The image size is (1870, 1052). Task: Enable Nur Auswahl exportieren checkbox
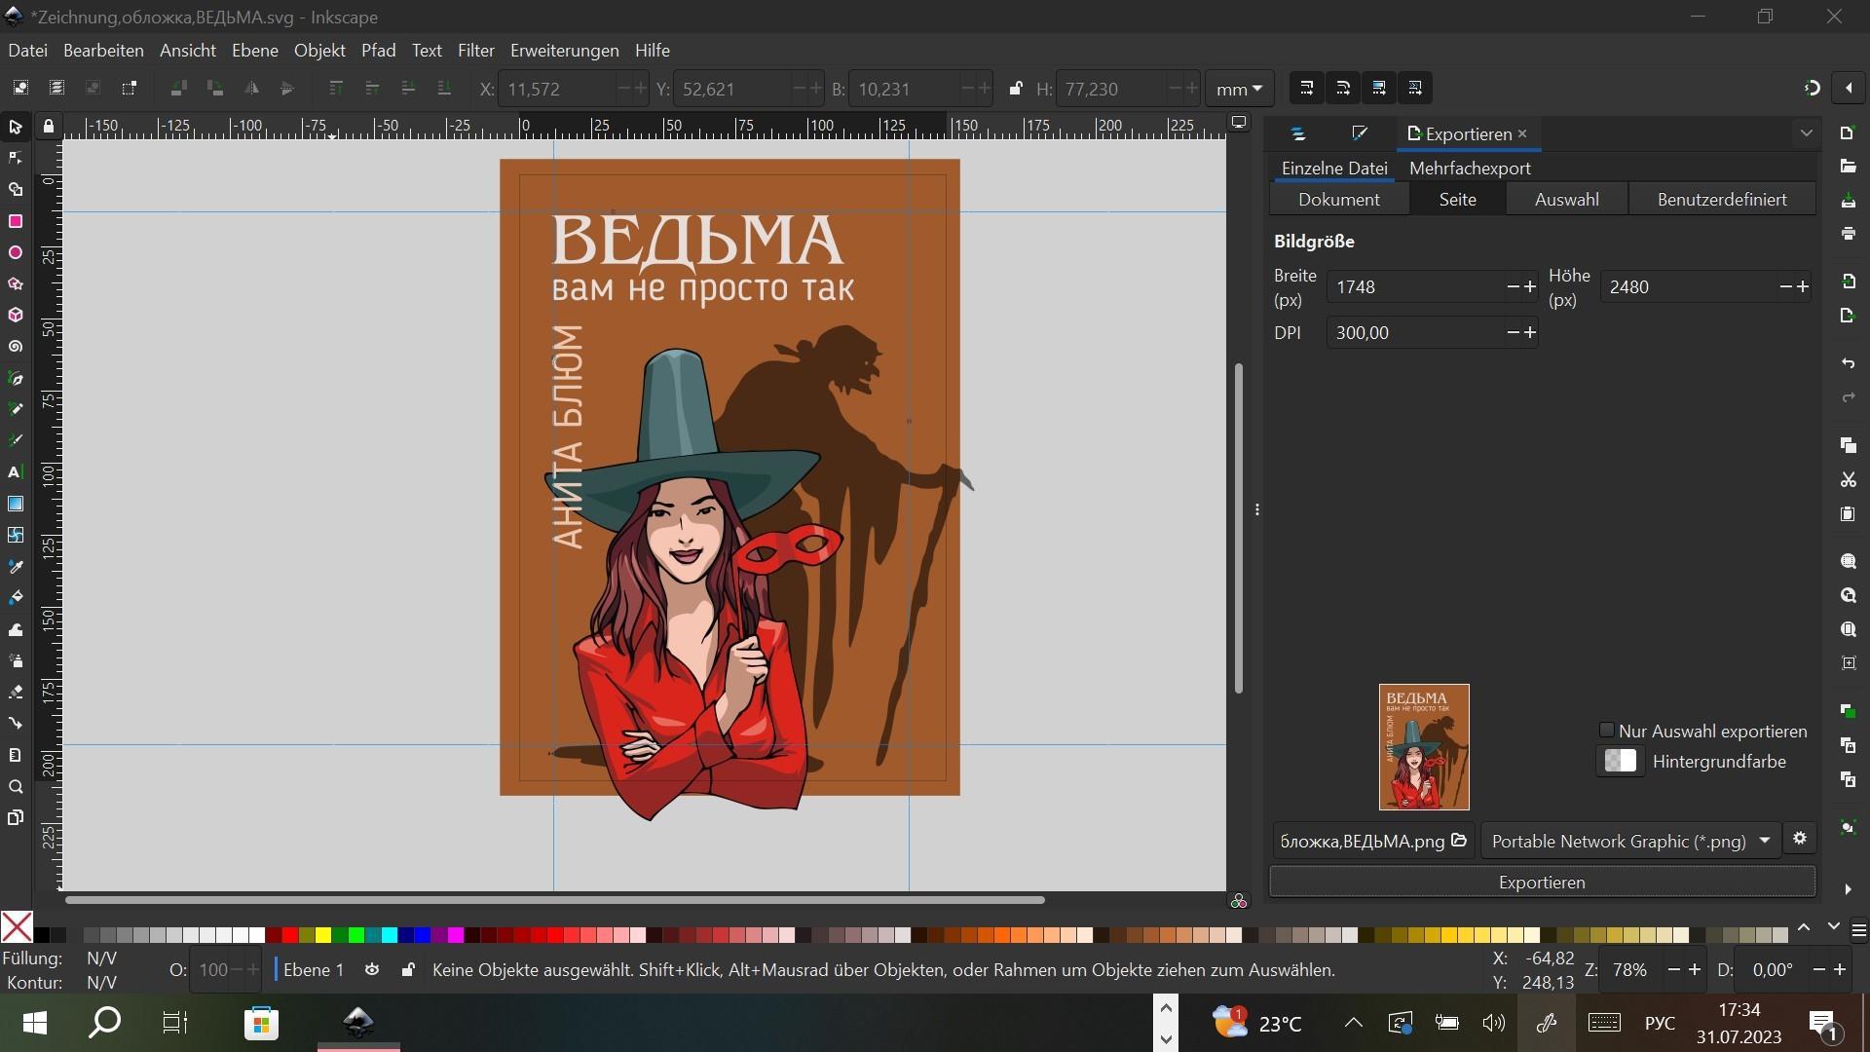(x=1607, y=731)
